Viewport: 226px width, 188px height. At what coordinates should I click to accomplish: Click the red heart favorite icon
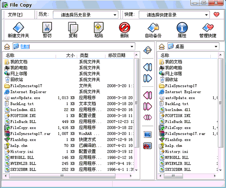pos(217,14)
